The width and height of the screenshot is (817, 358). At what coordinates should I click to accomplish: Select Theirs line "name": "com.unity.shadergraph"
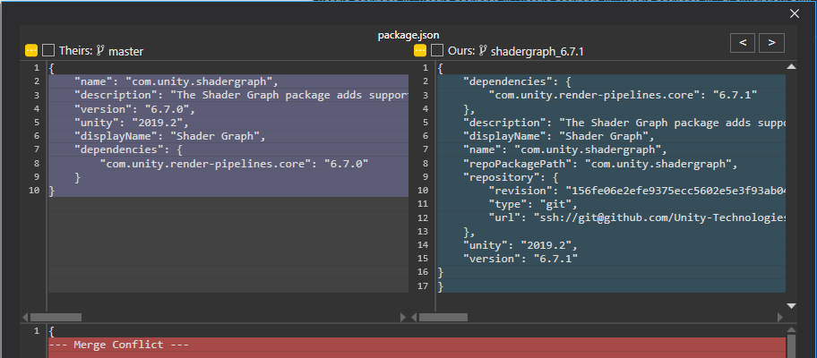coord(228,81)
